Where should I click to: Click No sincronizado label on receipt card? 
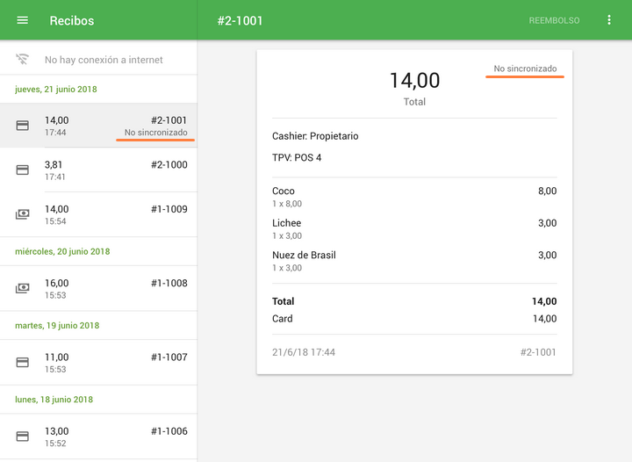[524, 69]
